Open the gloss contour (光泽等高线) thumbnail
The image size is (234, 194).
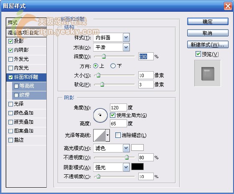pos(99,135)
